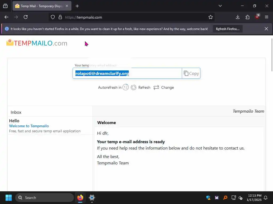
Task: Close the Temp Mail tab
Action: (67, 6)
